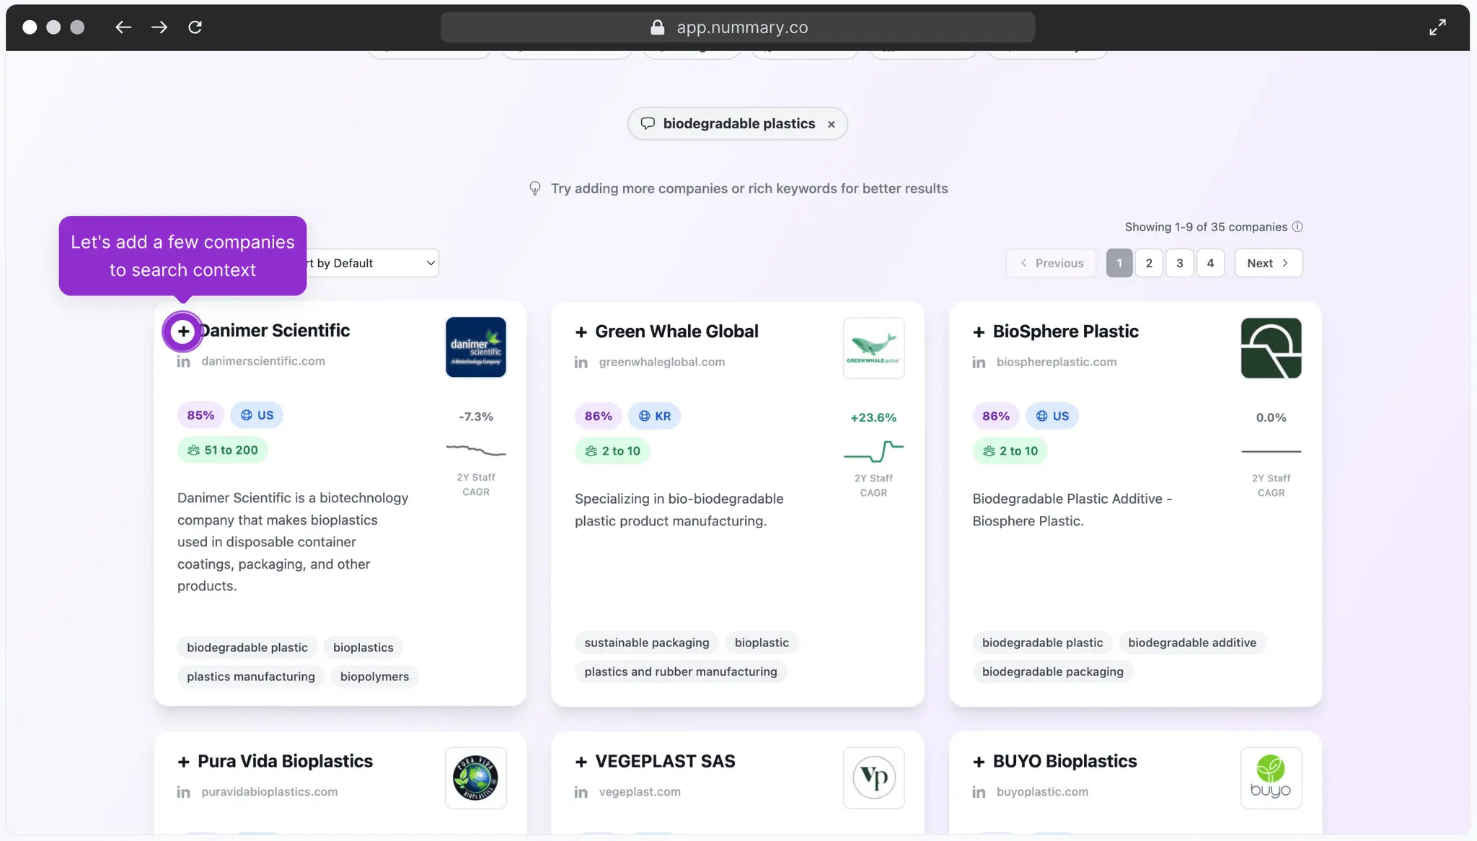The image size is (1477, 841).
Task: Remove the biodegradable plastics keyword chip
Action: click(832, 125)
